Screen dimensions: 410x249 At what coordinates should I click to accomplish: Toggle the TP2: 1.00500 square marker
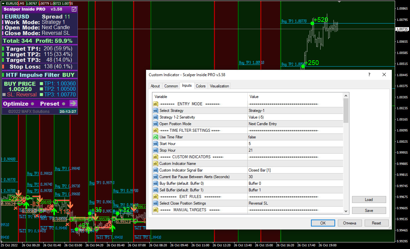pos(41,89)
